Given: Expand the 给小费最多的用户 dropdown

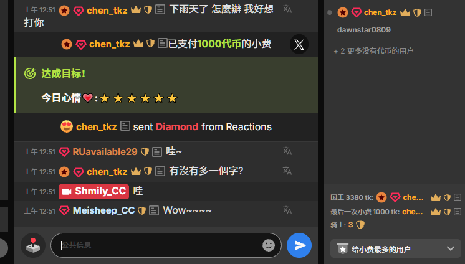Looking at the screenshot, I should click(x=396, y=248).
